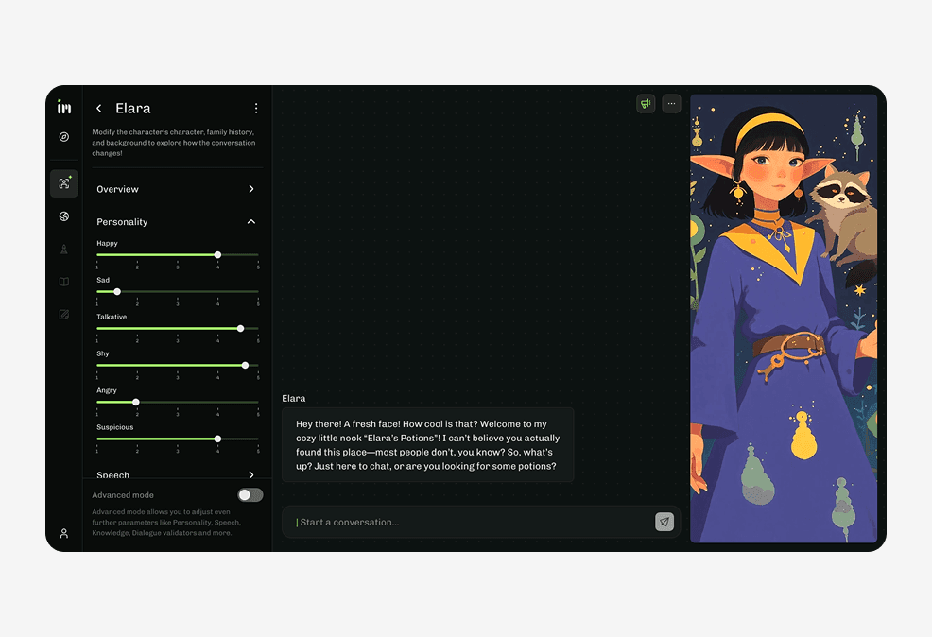Open the three-dot menu beside Elara
The image size is (932, 637).
click(x=256, y=109)
